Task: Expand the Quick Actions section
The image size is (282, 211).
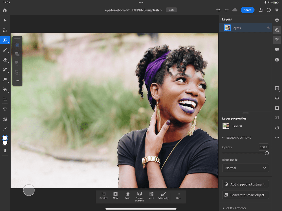Action: [x=224, y=208]
